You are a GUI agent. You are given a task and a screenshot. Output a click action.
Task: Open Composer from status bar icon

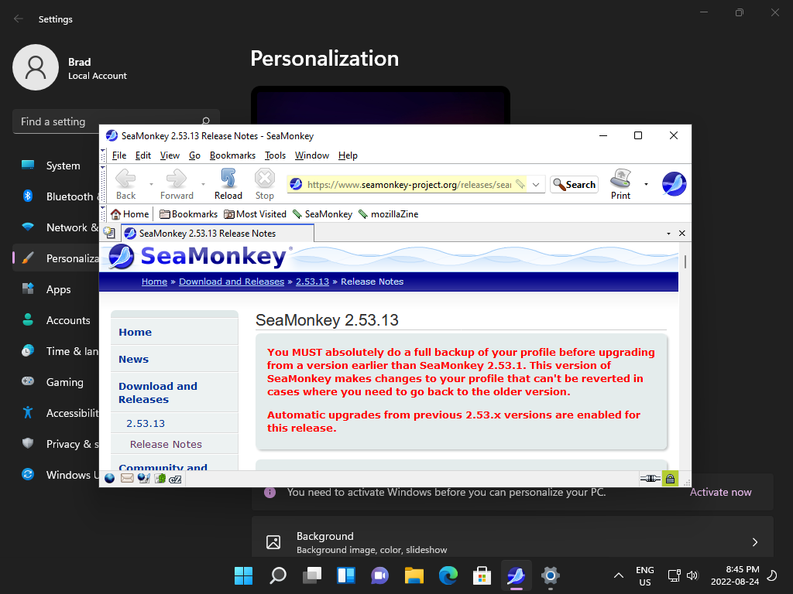pos(143,478)
